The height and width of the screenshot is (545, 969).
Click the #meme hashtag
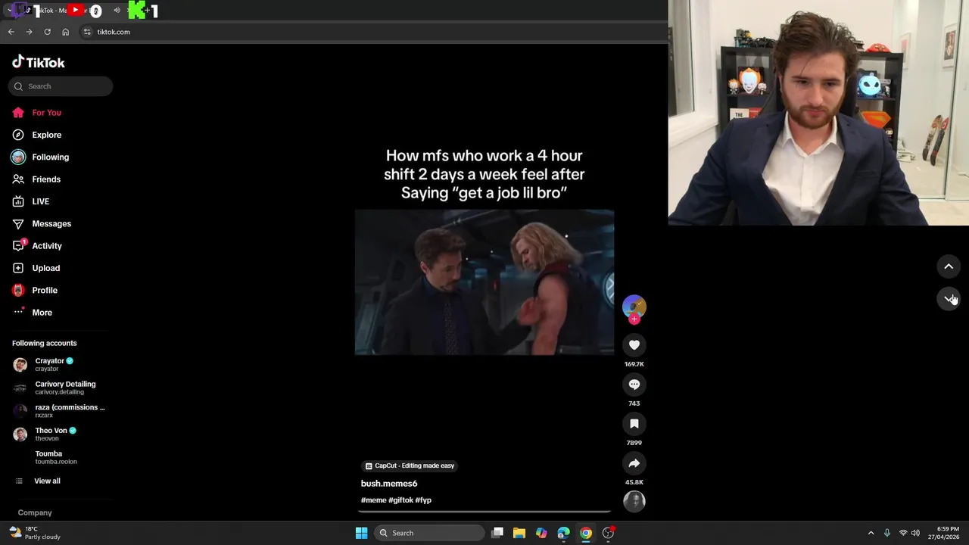point(373,500)
